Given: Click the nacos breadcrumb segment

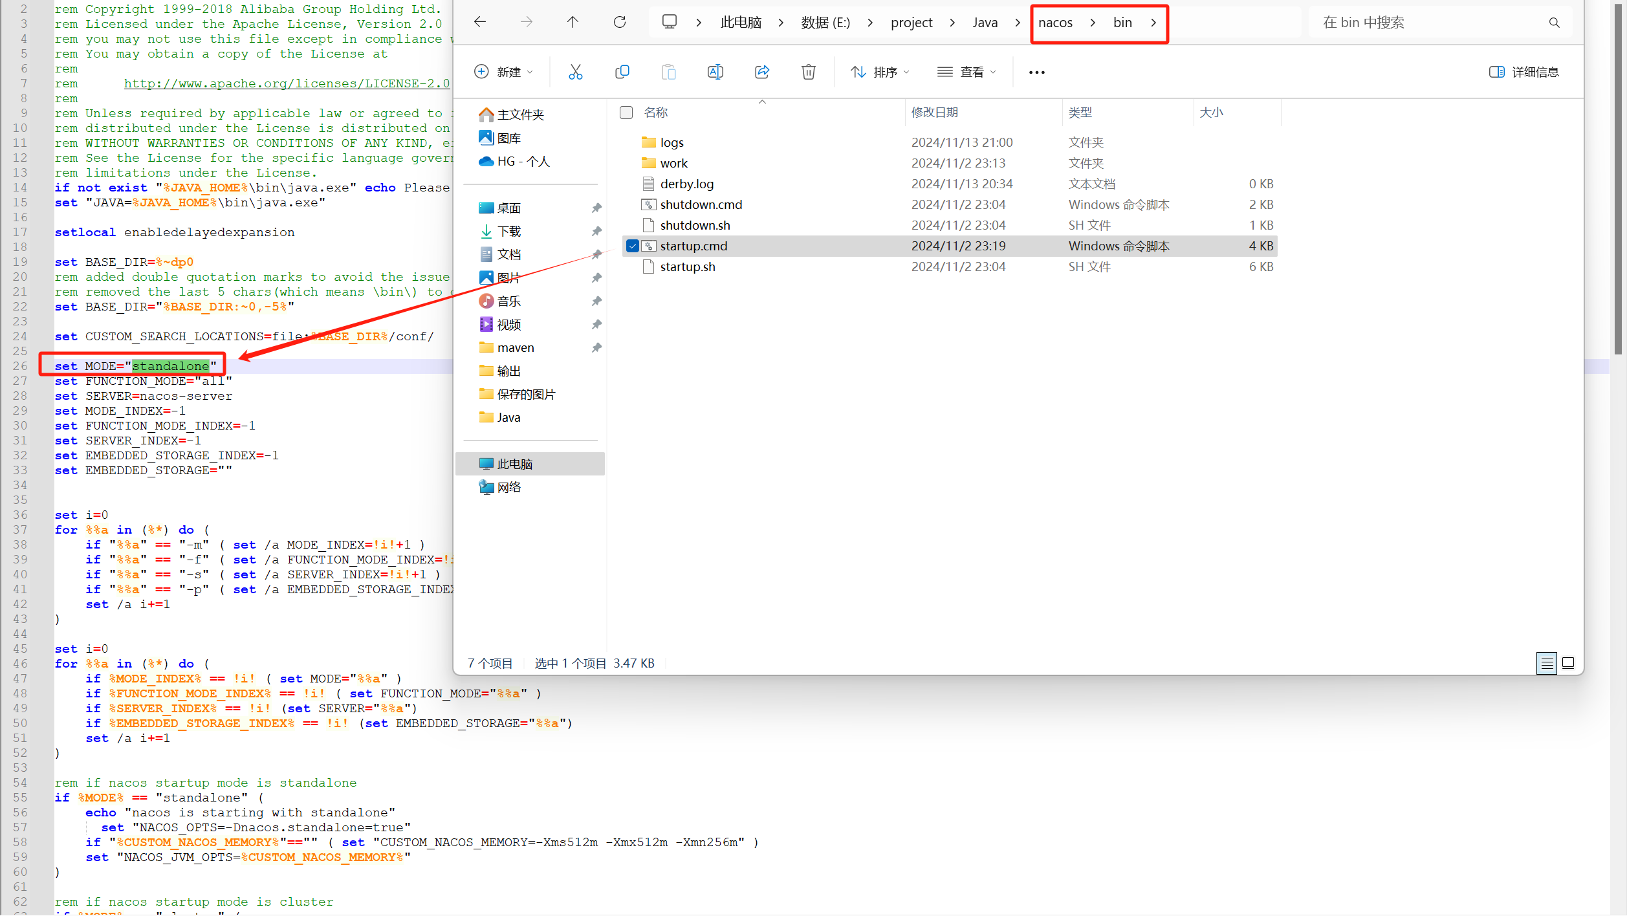Looking at the screenshot, I should (x=1055, y=23).
